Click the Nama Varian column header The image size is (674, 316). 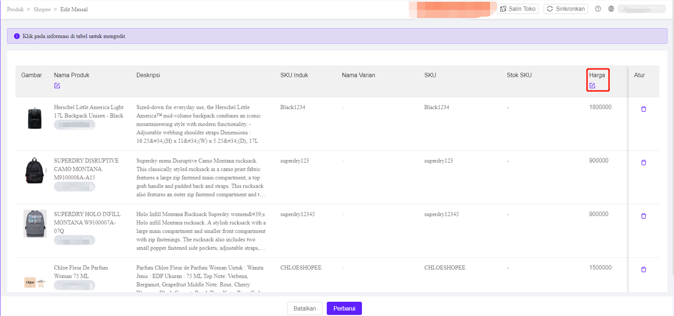359,75
